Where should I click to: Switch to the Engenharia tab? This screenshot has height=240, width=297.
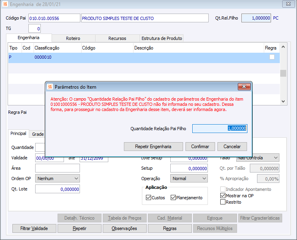29,38
